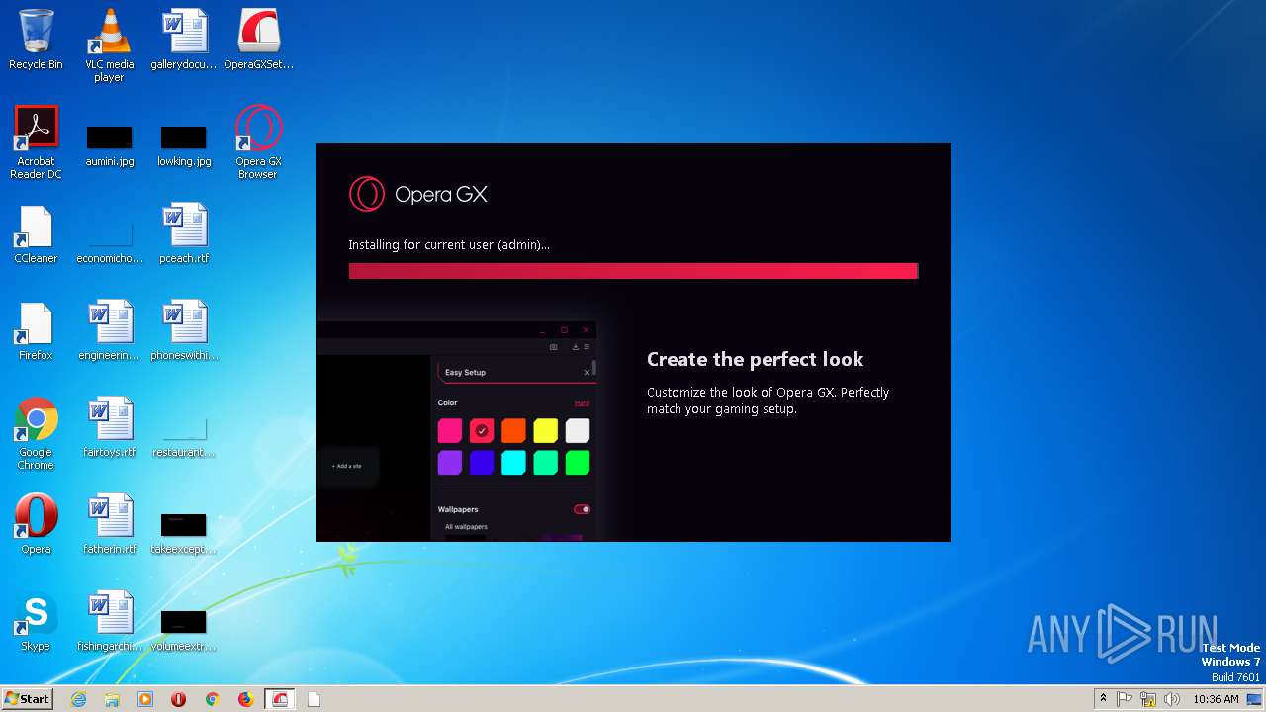The width and height of the screenshot is (1266, 712).
Task: Open Windows Explorer from the taskbar
Action: [112, 699]
